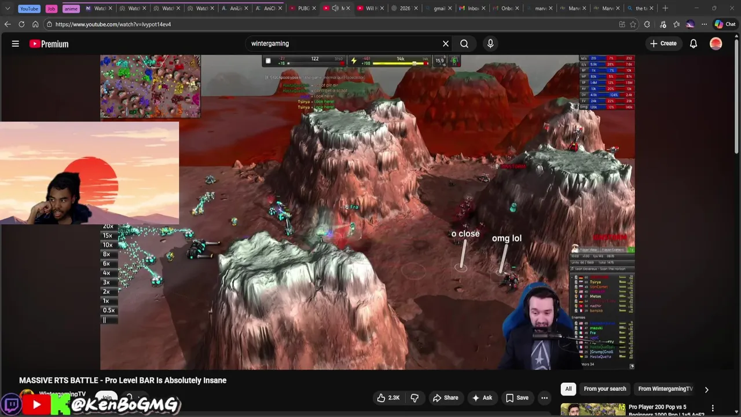The width and height of the screenshot is (741, 417).
Task: Clear the wintergaming search text
Action: coord(446,43)
